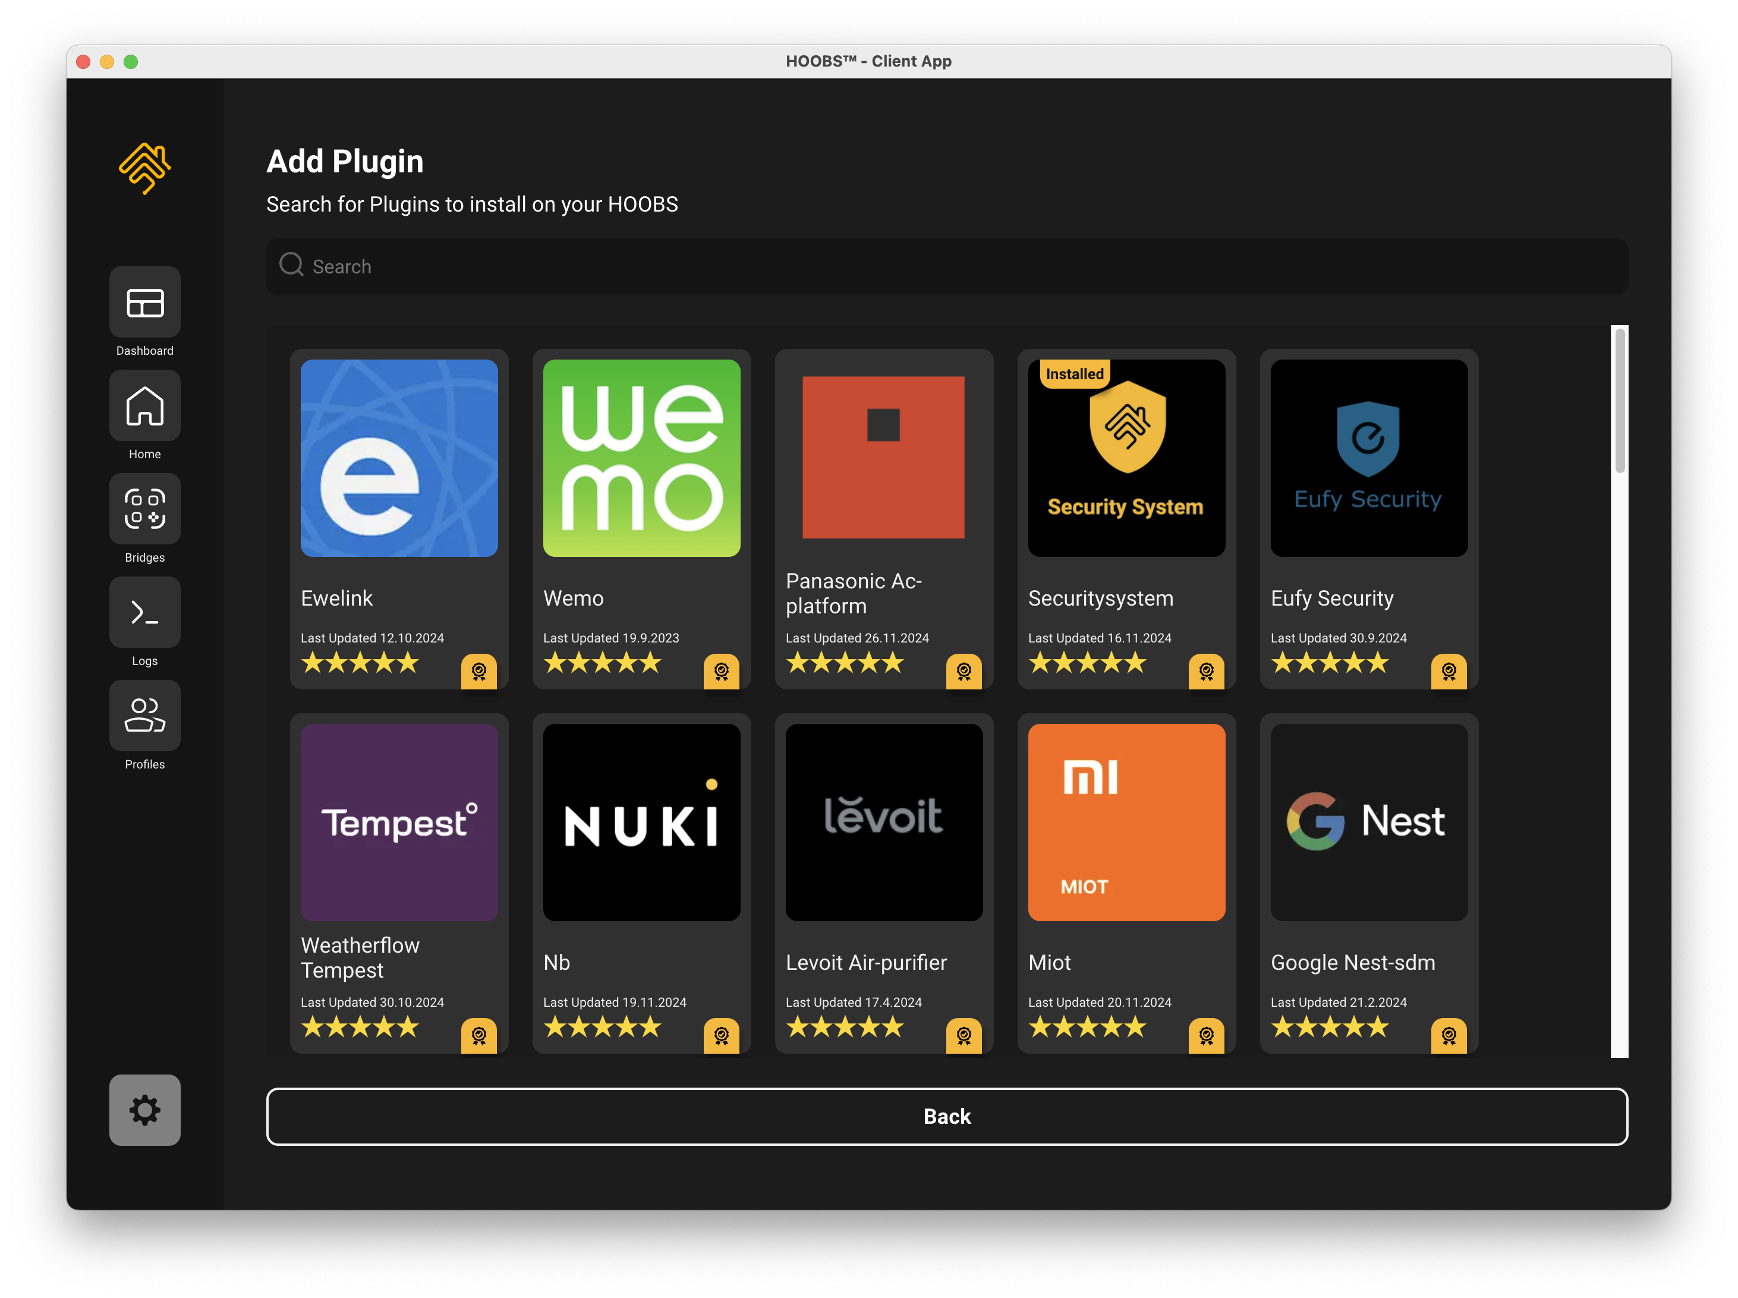Open the Wemo plugin logo
The width and height of the screenshot is (1738, 1298).
point(642,458)
